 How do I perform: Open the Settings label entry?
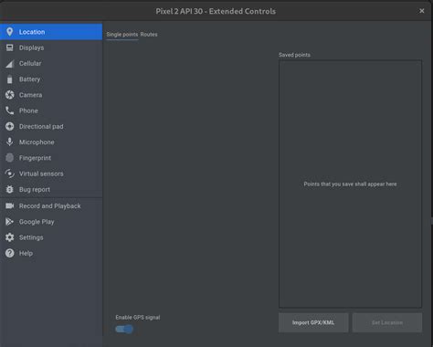pyautogui.click(x=31, y=237)
